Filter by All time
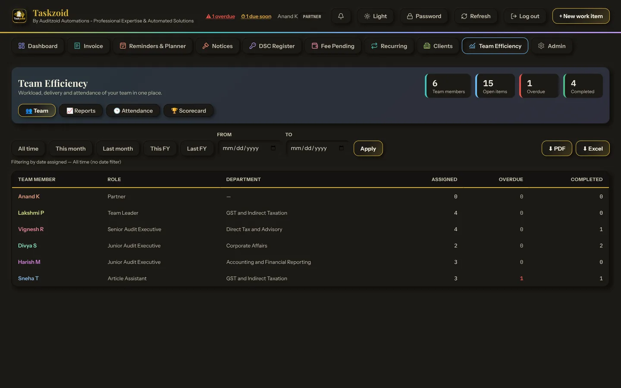Viewport: 621px width, 388px height. tap(28, 148)
